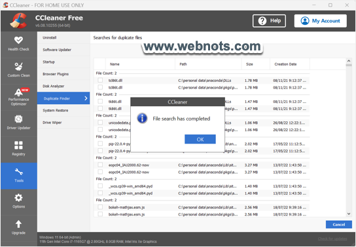This screenshot has width=356, height=247.
Task: Check the first _wcs.cp39-win_amd64.pyd checkbox
Action: coord(100,186)
